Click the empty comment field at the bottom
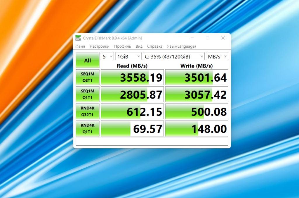Viewport: 299px width, 198px height. 152,142
